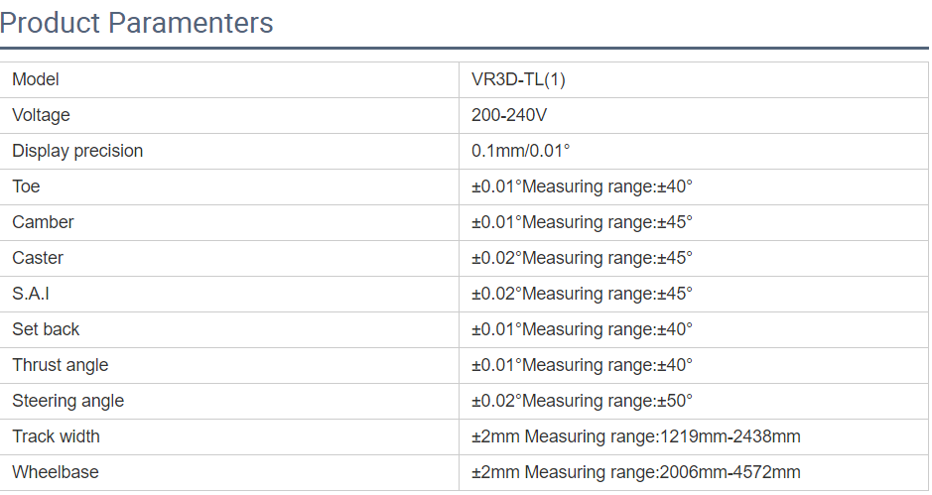Click the Toe row label

26,186
